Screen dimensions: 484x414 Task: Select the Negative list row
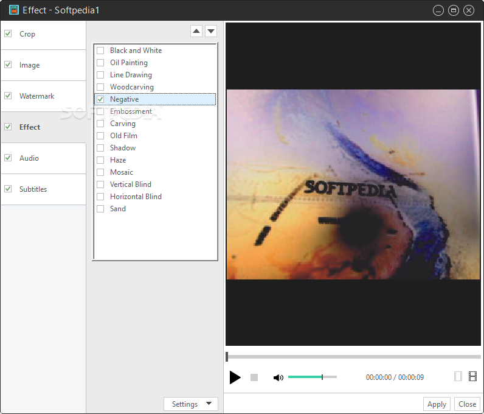point(155,99)
